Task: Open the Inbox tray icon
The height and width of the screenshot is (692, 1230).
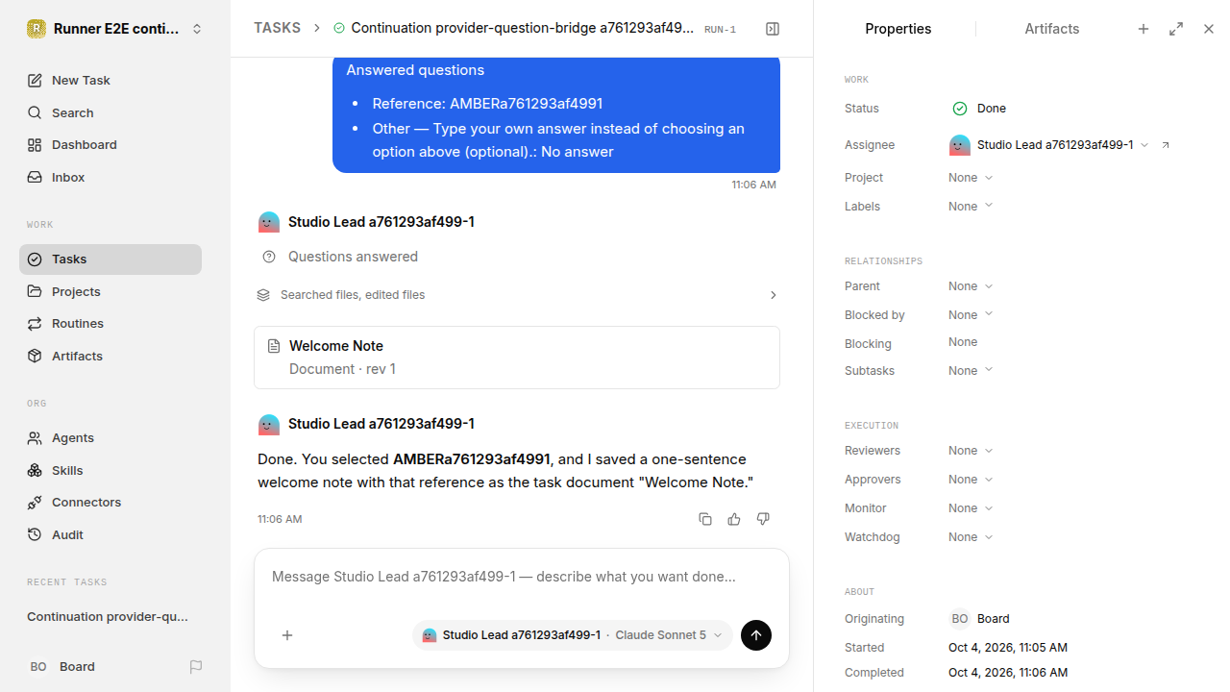Action: 35,178
